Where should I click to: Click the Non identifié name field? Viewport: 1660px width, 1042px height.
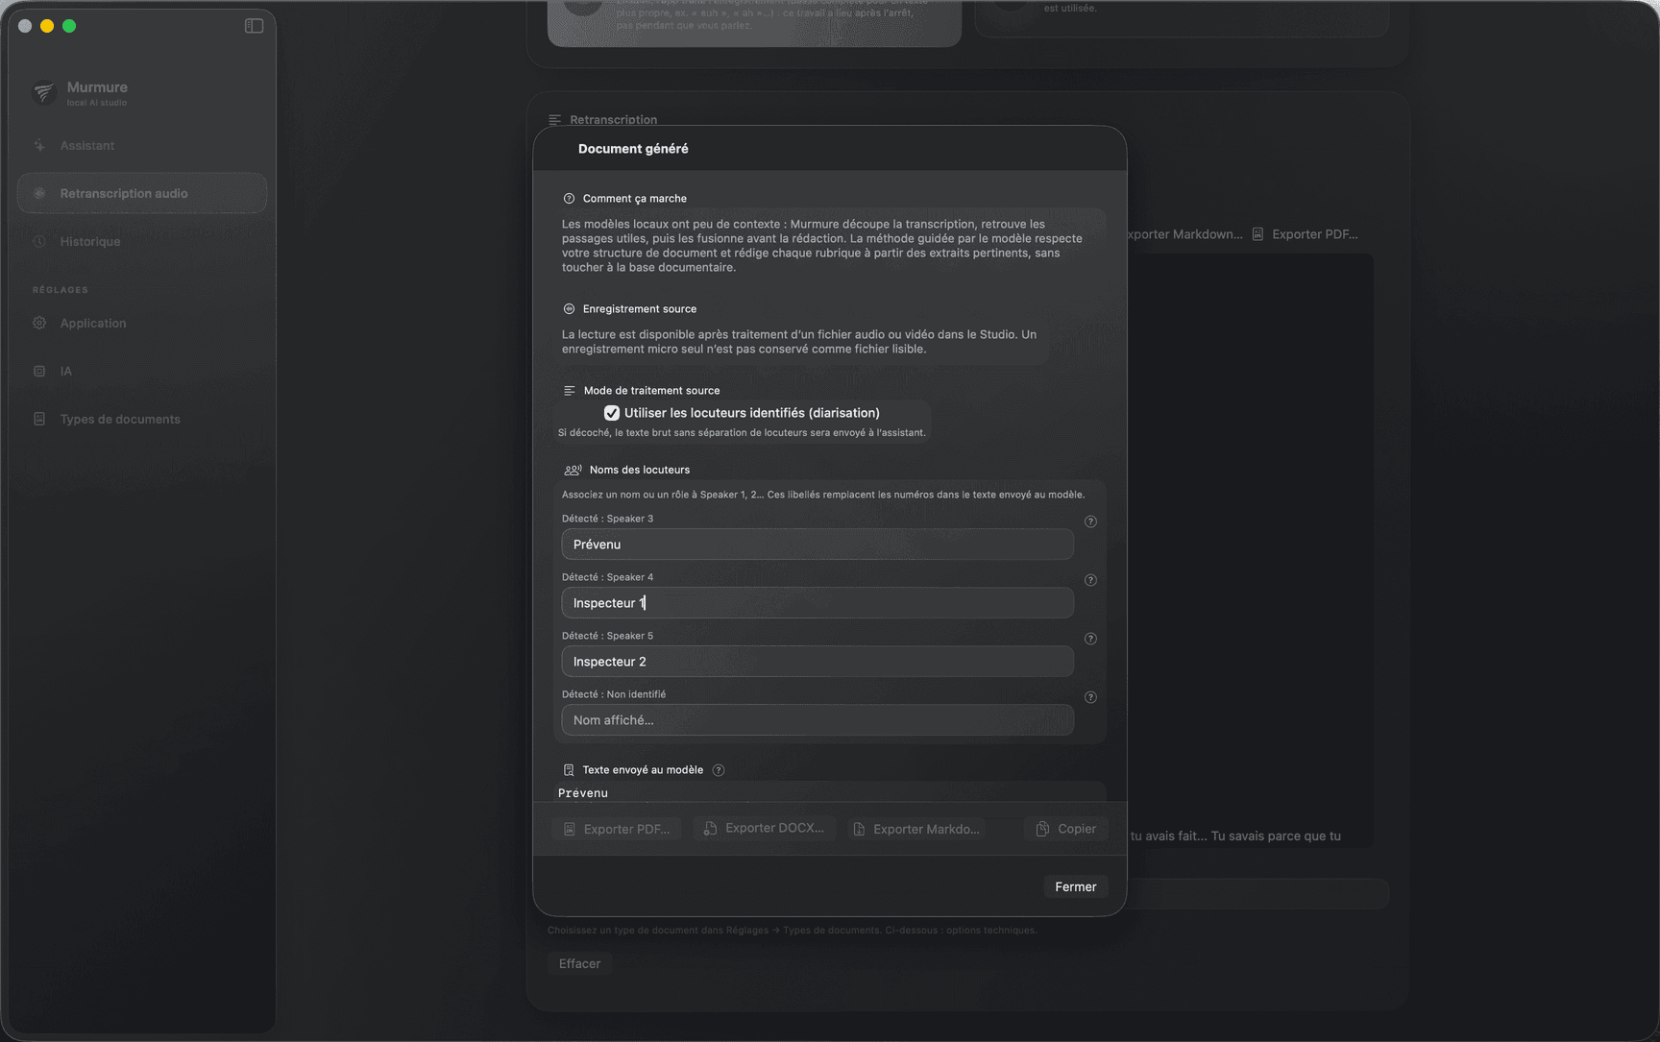pyautogui.click(x=818, y=720)
